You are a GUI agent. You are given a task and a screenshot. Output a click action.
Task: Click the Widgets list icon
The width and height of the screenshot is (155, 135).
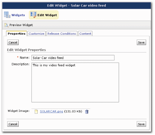click(x=7, y=15)
